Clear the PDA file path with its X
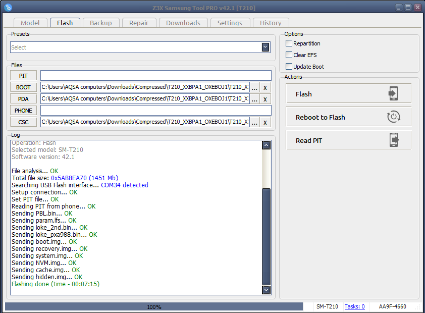 pyautogui.click(x=265, y=99)
